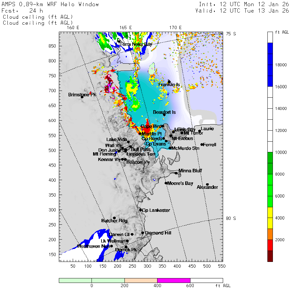291x291 pixels.
Task: Click the bright red segment below the 2000 label
Action: click(x=270, y=245)
